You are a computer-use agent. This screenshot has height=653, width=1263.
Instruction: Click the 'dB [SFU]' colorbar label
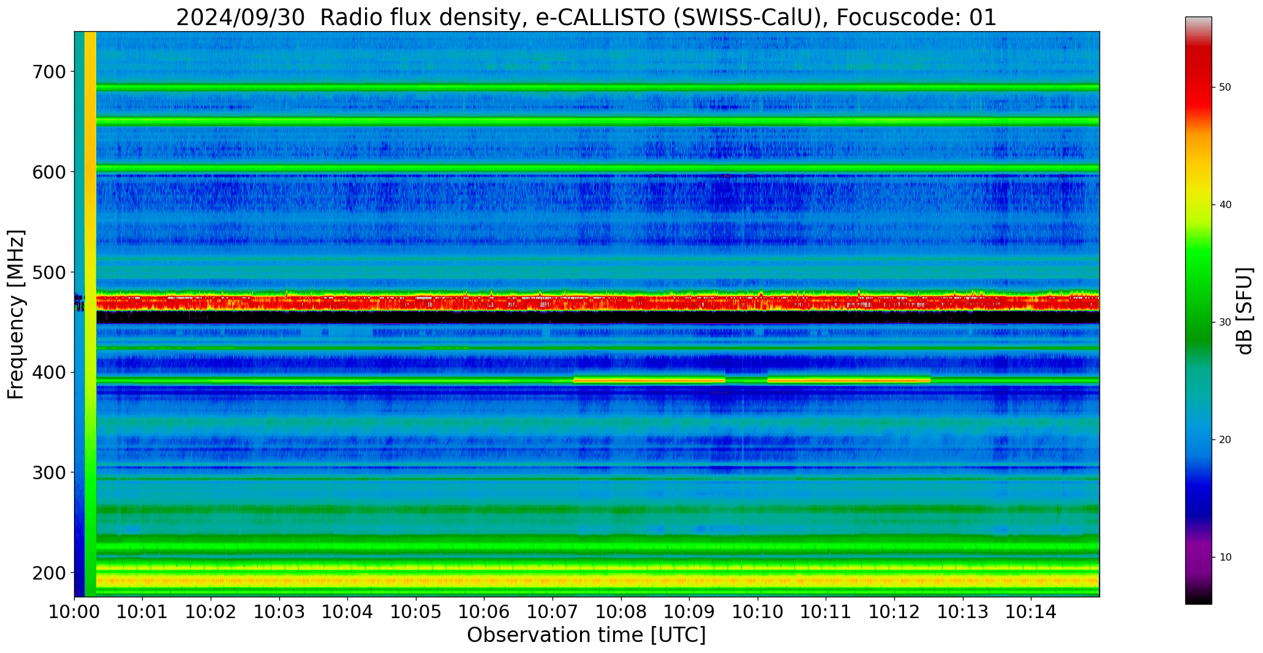click(1245, 311)
